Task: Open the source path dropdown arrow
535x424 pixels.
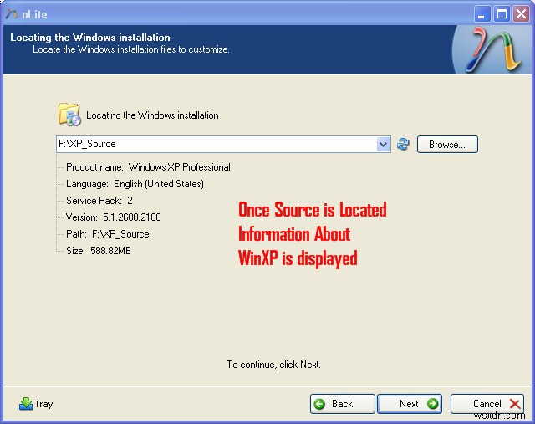Action: (383, 144)
